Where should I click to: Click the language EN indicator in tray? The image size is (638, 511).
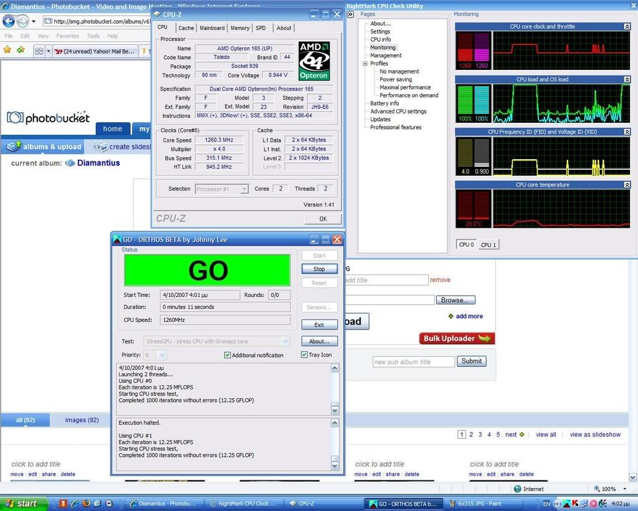point(546,504)
